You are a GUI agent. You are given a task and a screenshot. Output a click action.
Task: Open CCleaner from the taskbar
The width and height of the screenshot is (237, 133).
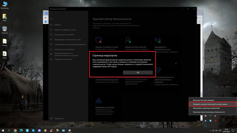[51, 130]
